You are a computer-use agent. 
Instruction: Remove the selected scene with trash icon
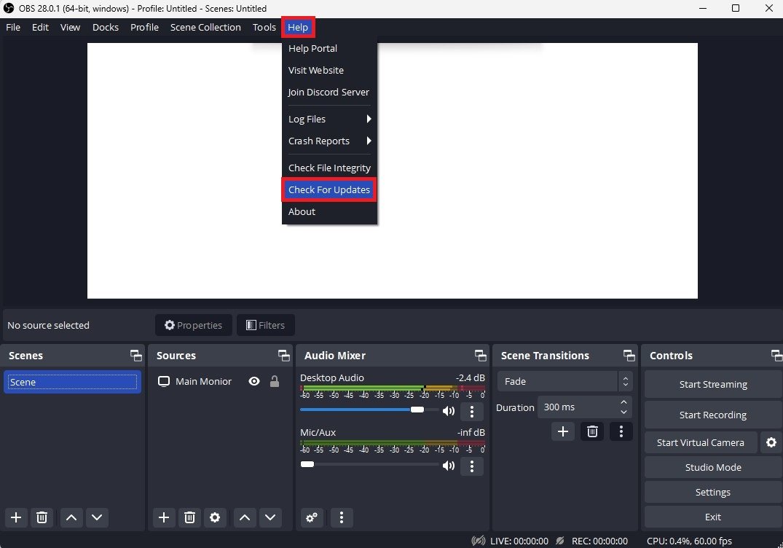[x=42, y=517]
